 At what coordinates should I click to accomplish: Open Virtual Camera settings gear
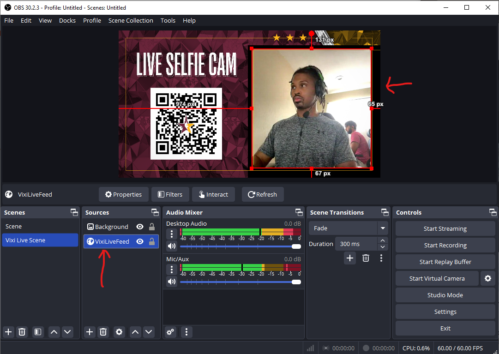tap(488, 278)
